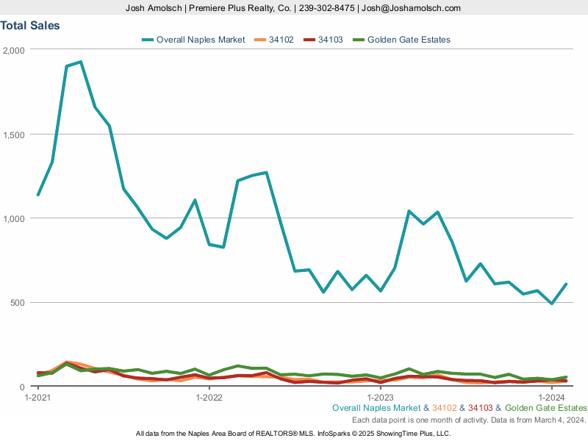Select the '34102' legend label at top
This screenshot has width=588, height=441.
point(282,40)
